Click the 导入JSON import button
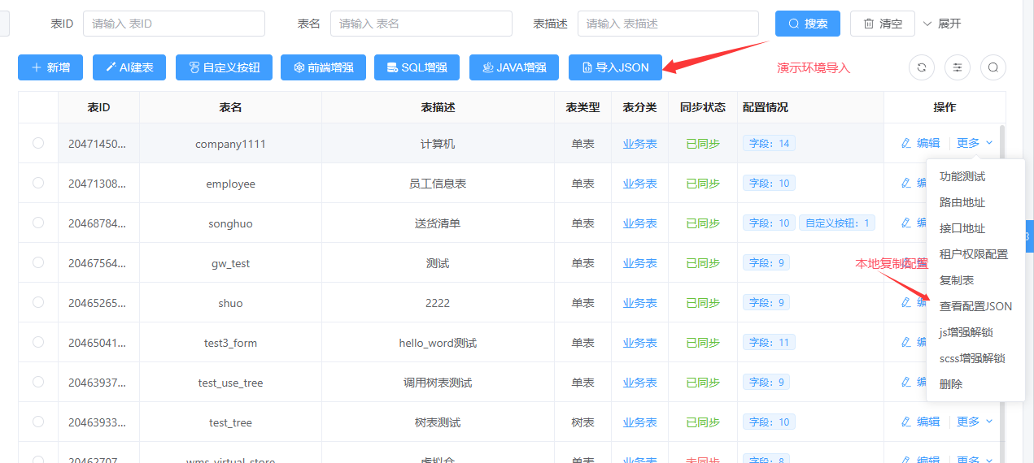 tap(615, 67)
